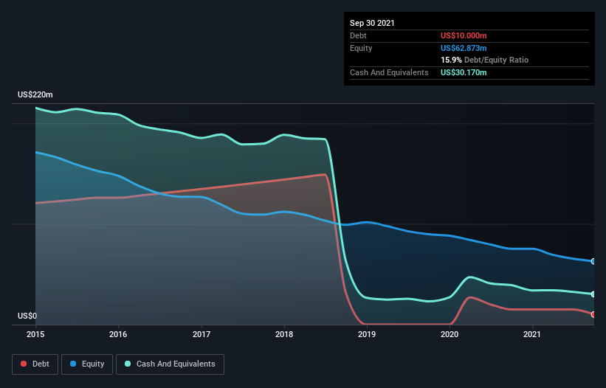606x388 pixels.
Task: Click the Sep 30 2021 tooltip date
Action: tap(372, 23)
